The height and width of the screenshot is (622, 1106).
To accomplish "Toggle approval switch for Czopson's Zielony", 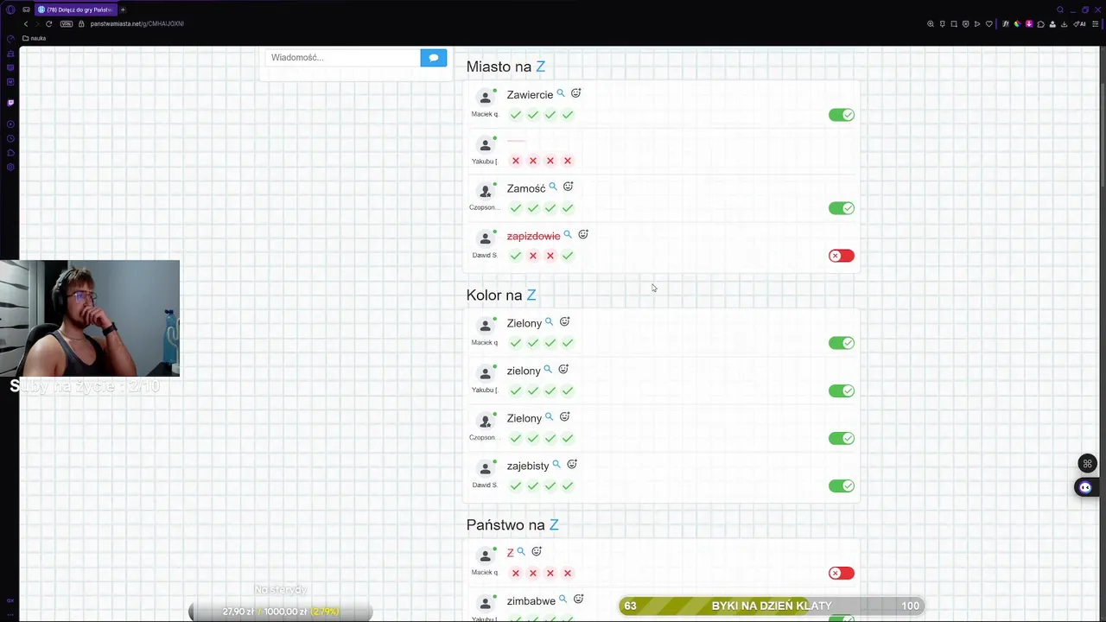I will coord(841,438).
